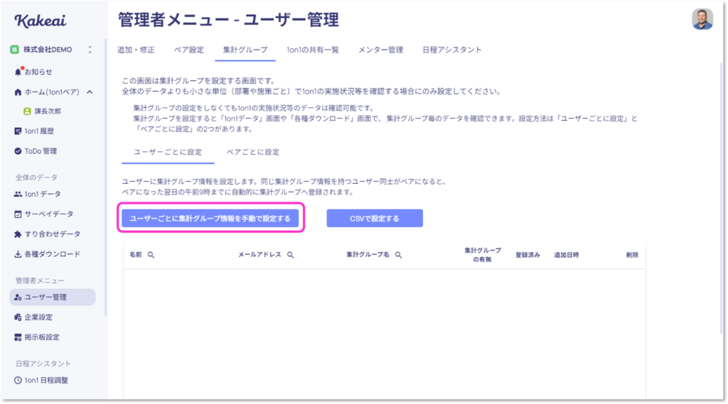Screen dimensions: 728x404
Task: Go to 1on1 履歴 page
Action: pos(40,131)
